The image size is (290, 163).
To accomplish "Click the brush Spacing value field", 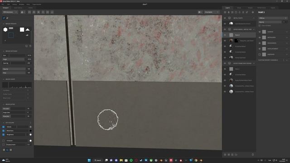I will point(29,63).
